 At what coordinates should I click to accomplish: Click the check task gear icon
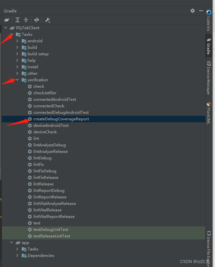(30, 87)
